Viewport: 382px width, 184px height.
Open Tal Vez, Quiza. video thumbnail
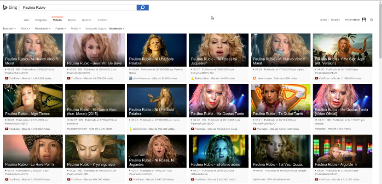[281, 151]
